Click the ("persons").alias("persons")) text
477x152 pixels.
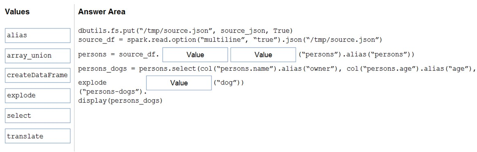pos(356,55)
